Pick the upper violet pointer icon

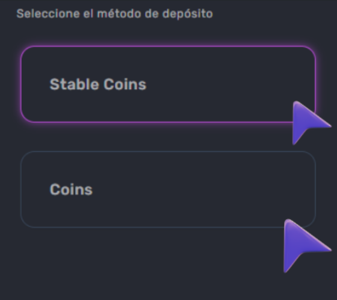(312, 123)
